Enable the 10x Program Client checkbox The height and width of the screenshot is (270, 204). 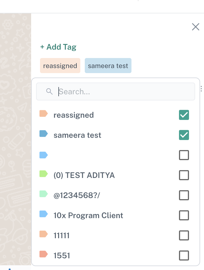[x=184, y=215]
